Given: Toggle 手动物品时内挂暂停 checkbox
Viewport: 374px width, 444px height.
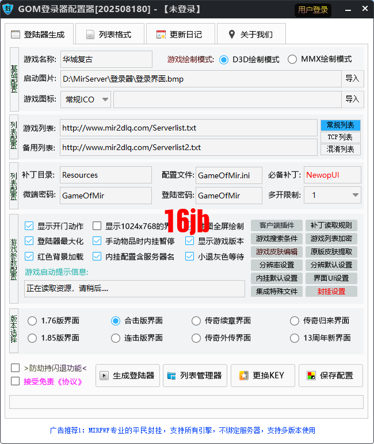Looking at the screenshot, I should click(x=97, y=241).
